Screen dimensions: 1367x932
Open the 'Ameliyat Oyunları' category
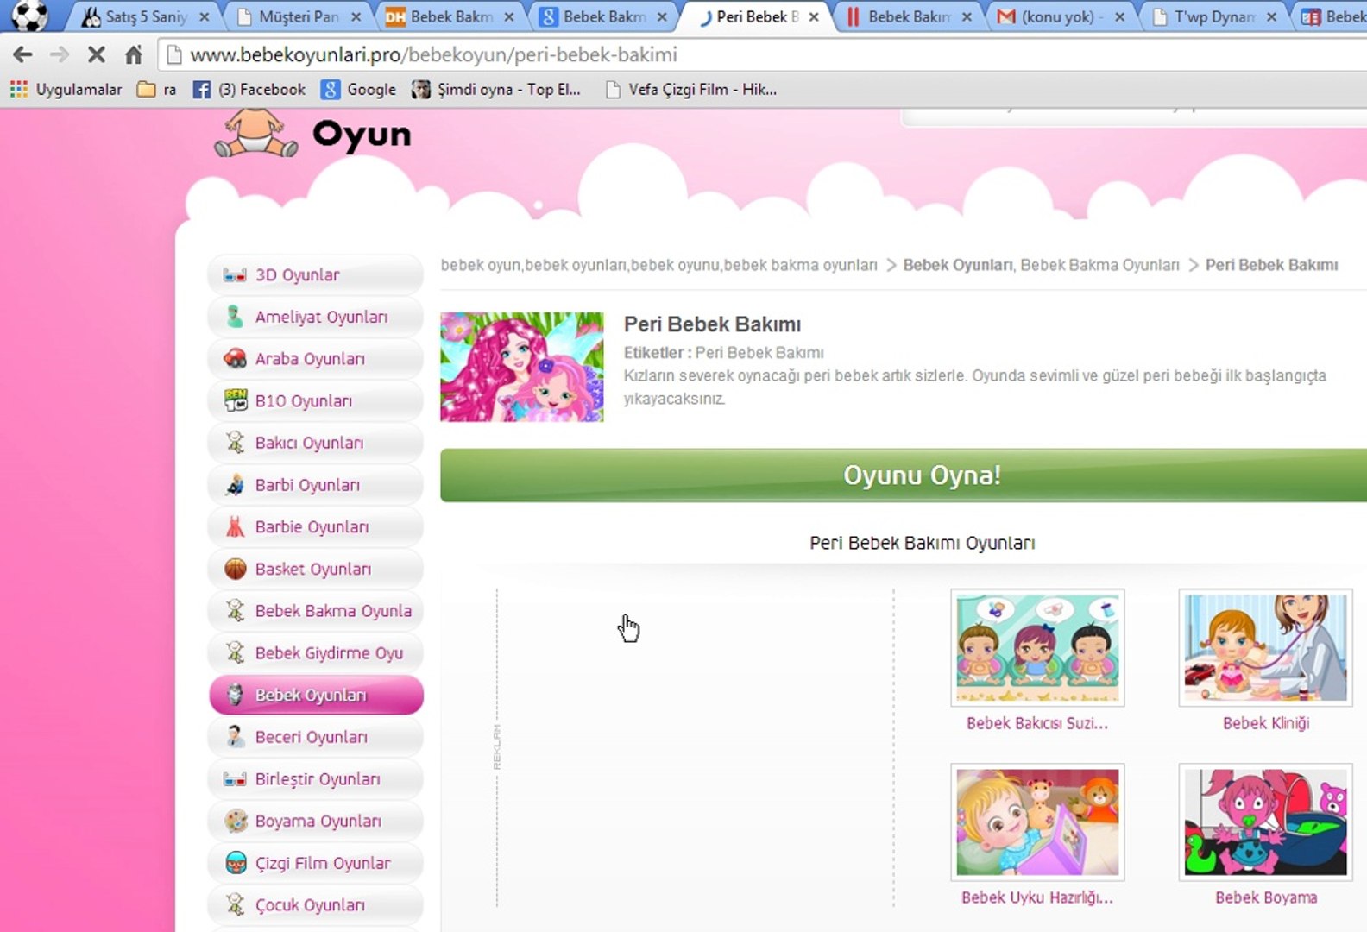click(316, 317)
